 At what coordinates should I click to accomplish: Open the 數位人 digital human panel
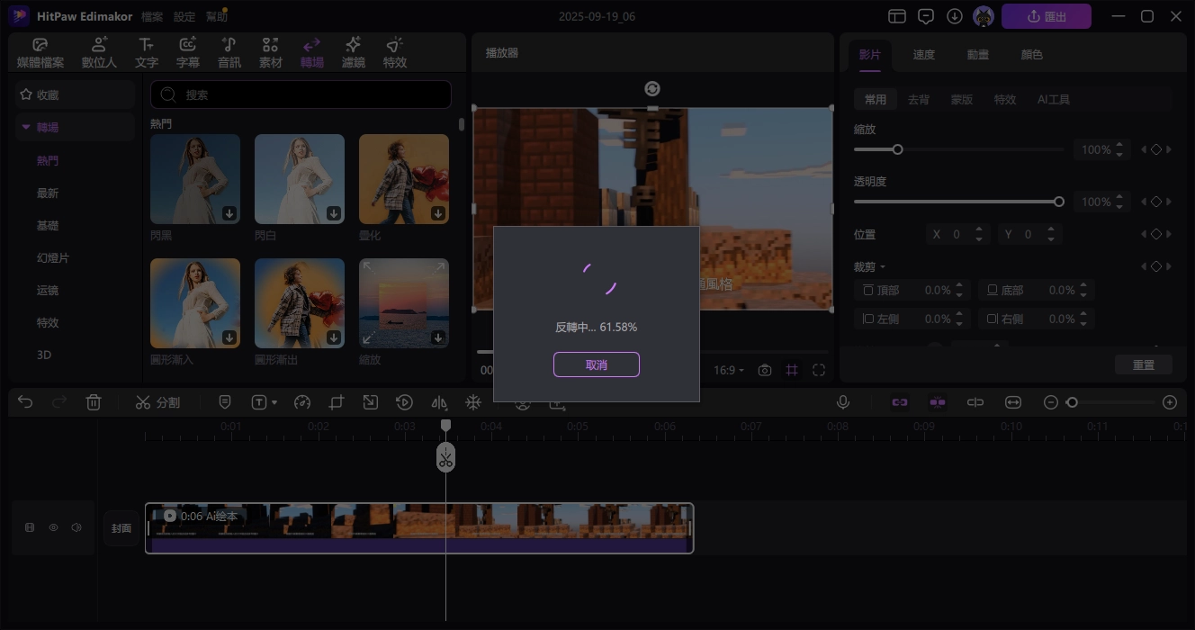(99, 53)
